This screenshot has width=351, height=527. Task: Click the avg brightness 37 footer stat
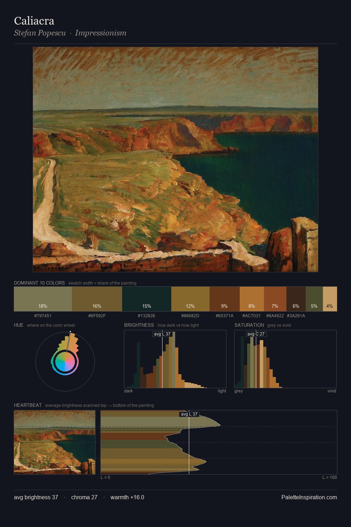(36, 497)
